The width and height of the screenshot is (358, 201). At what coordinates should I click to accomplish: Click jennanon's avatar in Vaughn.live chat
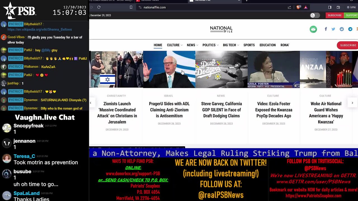tap(7, 143)
